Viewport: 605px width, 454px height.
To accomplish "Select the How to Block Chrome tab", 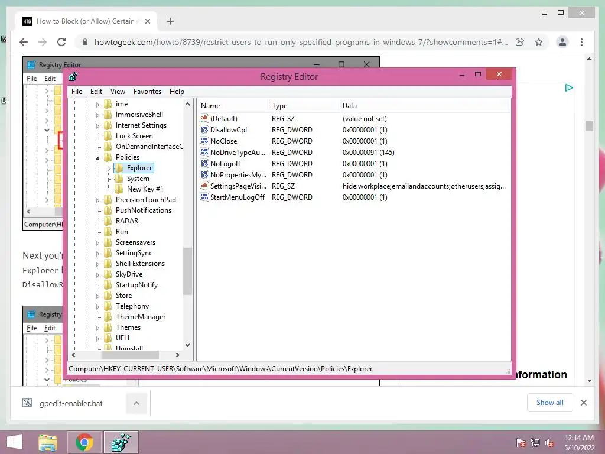I will tap(86, 21).
